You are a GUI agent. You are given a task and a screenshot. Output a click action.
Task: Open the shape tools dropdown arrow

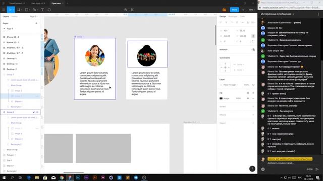[29, 10]
